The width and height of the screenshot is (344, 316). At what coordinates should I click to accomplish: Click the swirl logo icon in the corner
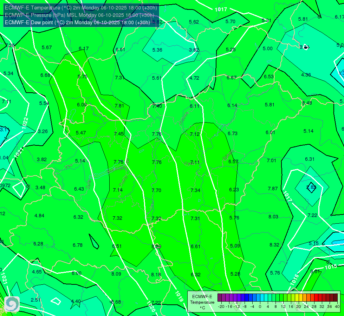coord(12,304)
